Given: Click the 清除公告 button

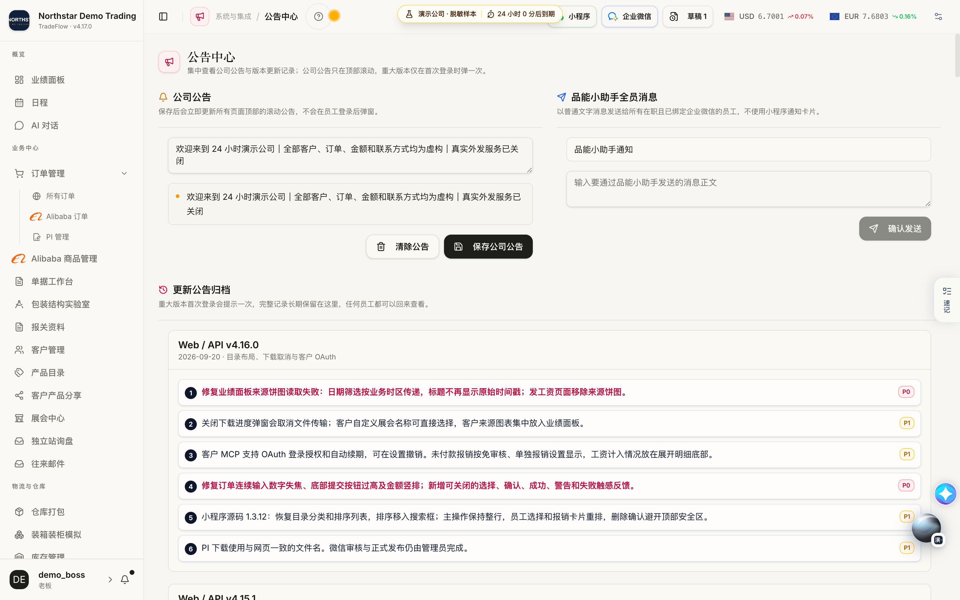Looking at the screenshot, I should (402, 246).
